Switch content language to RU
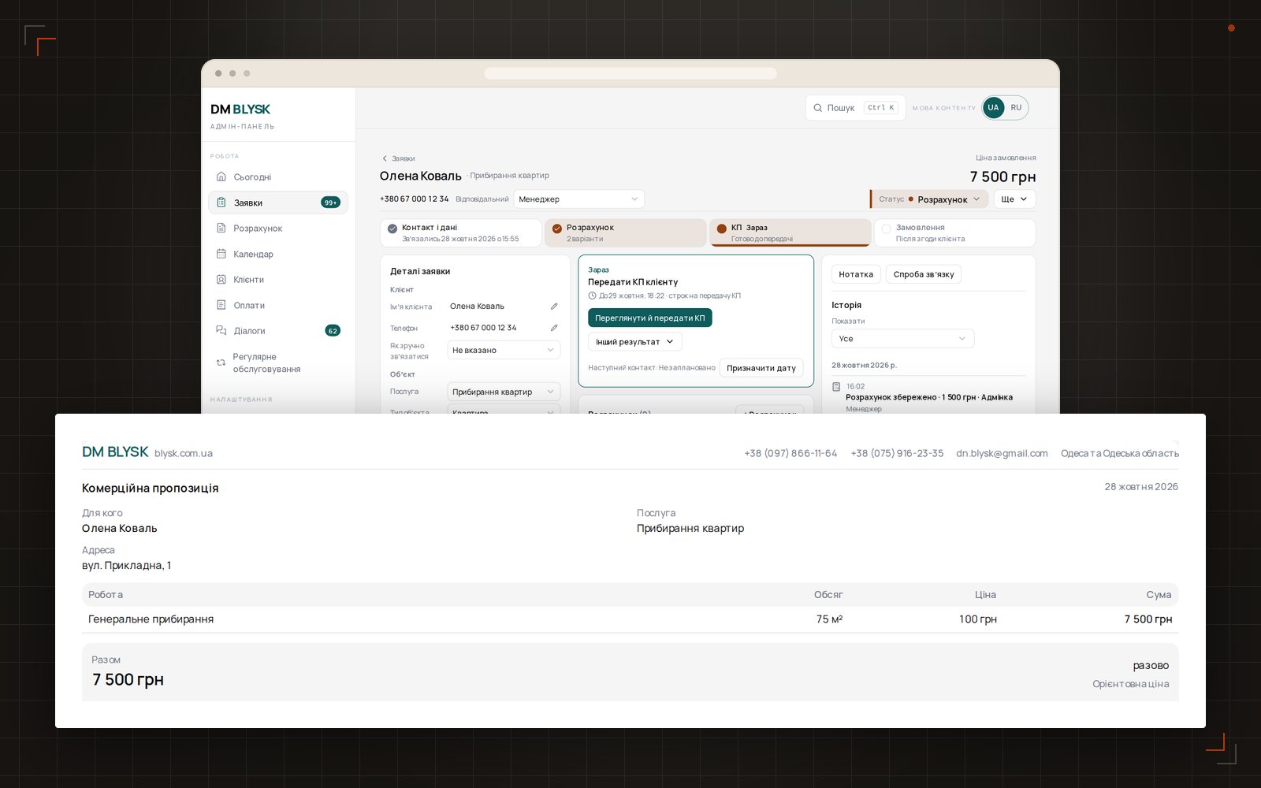The image size is (1261, 788). click(x=1016, y=107)
